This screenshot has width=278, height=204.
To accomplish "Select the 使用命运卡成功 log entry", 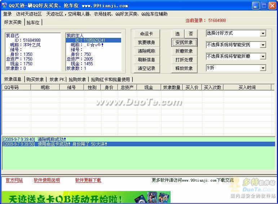I will coord(139,144).
